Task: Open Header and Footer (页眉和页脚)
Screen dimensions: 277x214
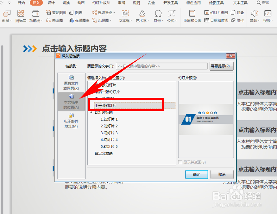Action: 192,16
